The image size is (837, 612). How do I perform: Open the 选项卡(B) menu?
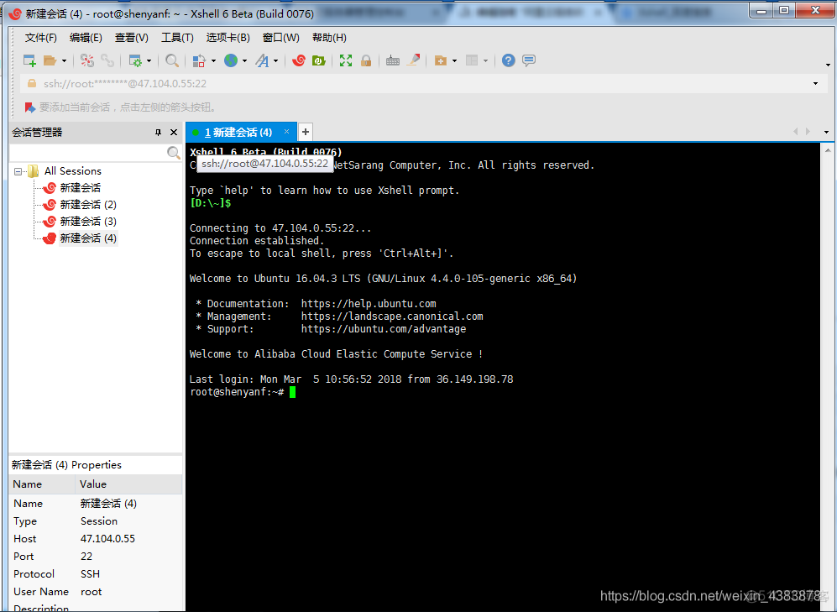pos(228,38)
